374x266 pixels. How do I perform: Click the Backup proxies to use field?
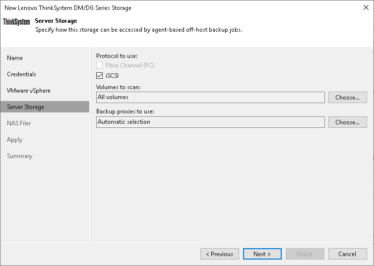pyautogui.click(x=210, y=122)
